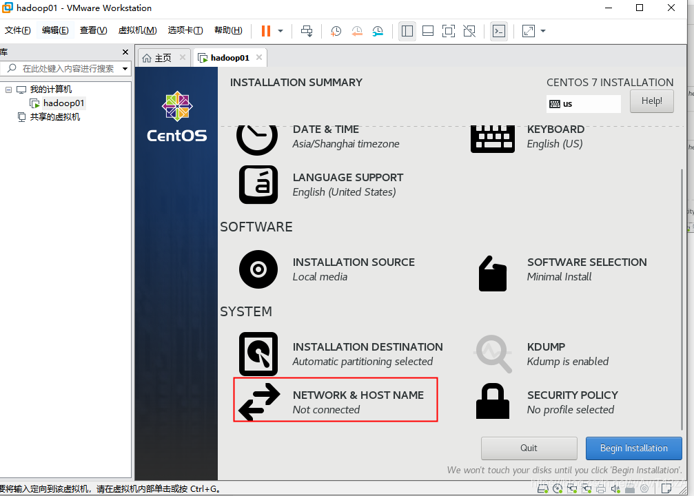Viewport: 694px width, 496px height.
Task: Select hadoop01 in the library tree
Action: [x=63, y=103]
